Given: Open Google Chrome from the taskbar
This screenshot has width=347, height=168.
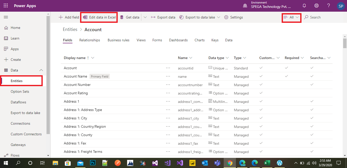Looking at the screenshot, I should [230, 163].
